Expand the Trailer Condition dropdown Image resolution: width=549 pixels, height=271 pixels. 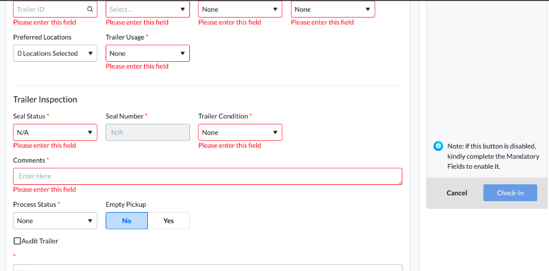tap(240, 132)
